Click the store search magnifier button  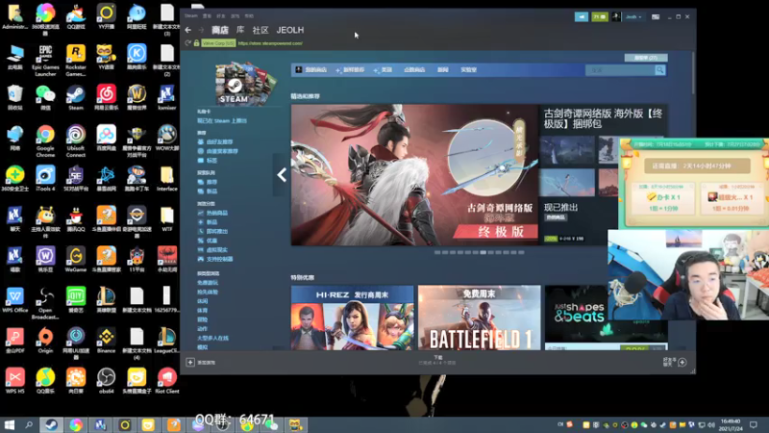[660, 70]
